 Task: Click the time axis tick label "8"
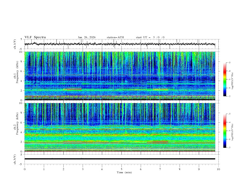click(x=180, y=169)
